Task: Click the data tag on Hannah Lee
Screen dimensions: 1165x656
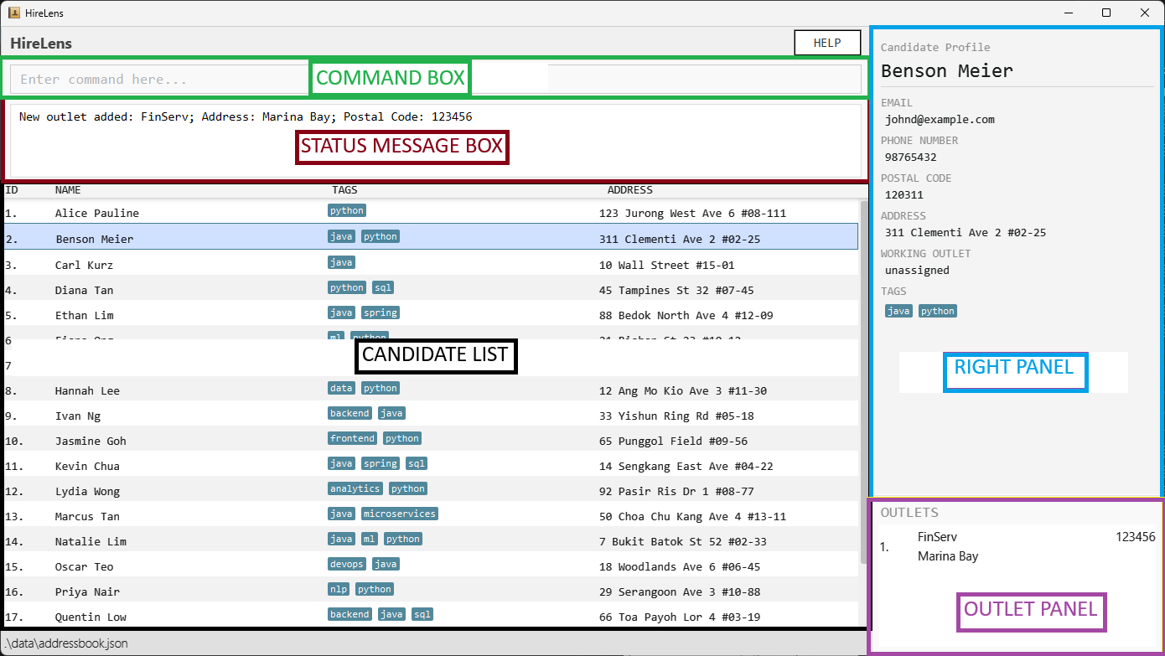Action: pyautogui.click(x=341, y=388)
